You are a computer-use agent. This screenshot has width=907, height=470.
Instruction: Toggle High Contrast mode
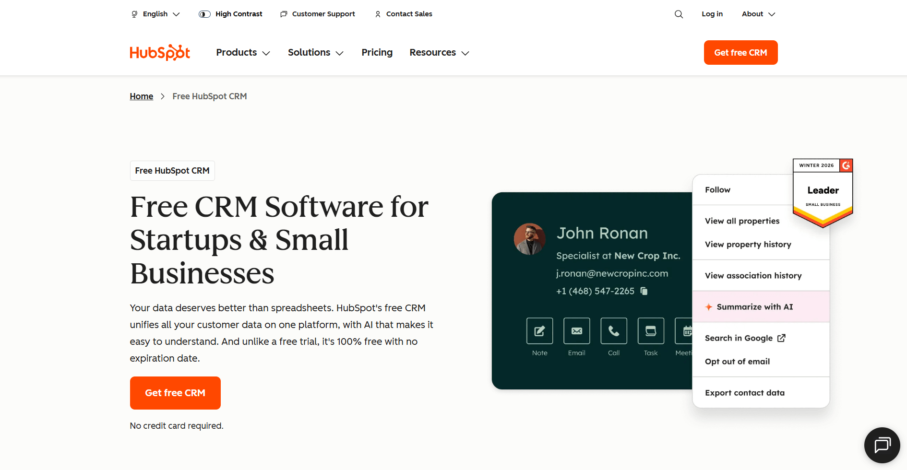[230, 14]
